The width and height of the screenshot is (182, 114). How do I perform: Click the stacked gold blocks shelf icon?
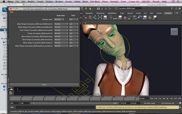[x=86, y=17]
